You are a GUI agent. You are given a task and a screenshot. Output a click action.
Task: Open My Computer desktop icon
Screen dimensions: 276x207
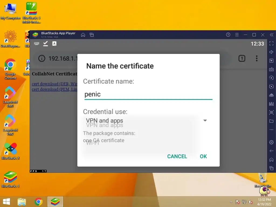click(x=11, y=11)
